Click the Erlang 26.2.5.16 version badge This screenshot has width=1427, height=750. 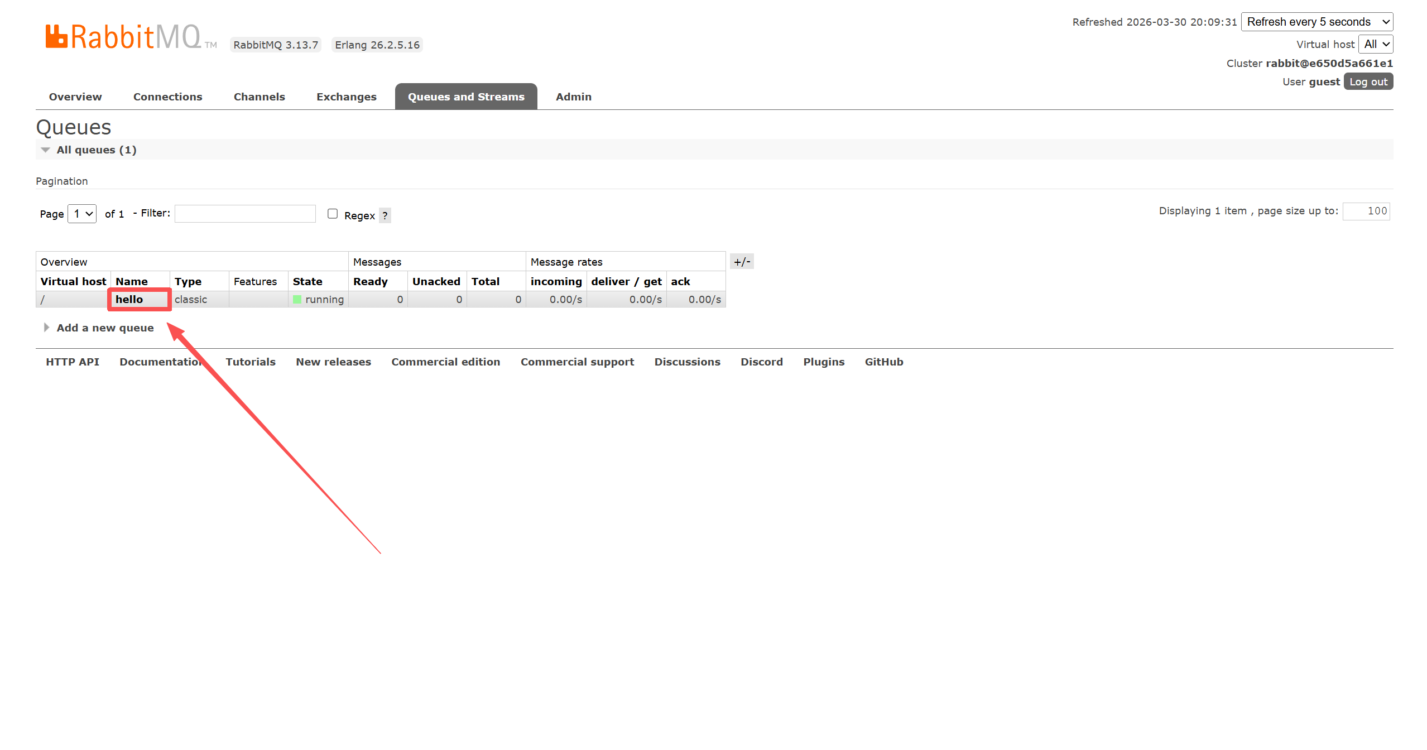[377, 45]
